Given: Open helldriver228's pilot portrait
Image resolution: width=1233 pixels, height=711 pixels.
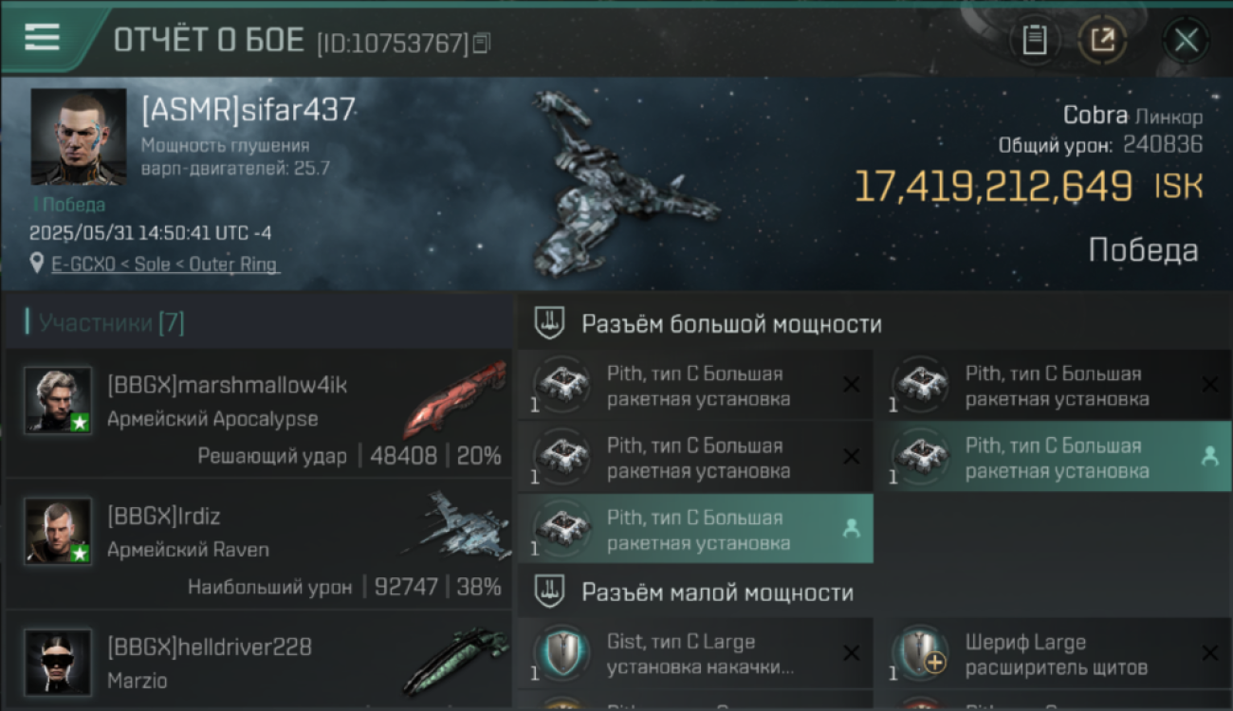Looking at the screenshot, I should pos(58,662).
